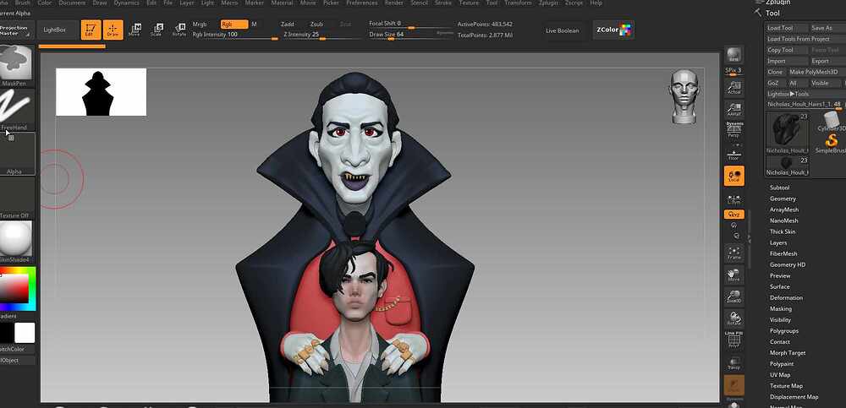Click the BPR render icon
The height and width of the screenshot is (408, 846).
tap(733, 55)
